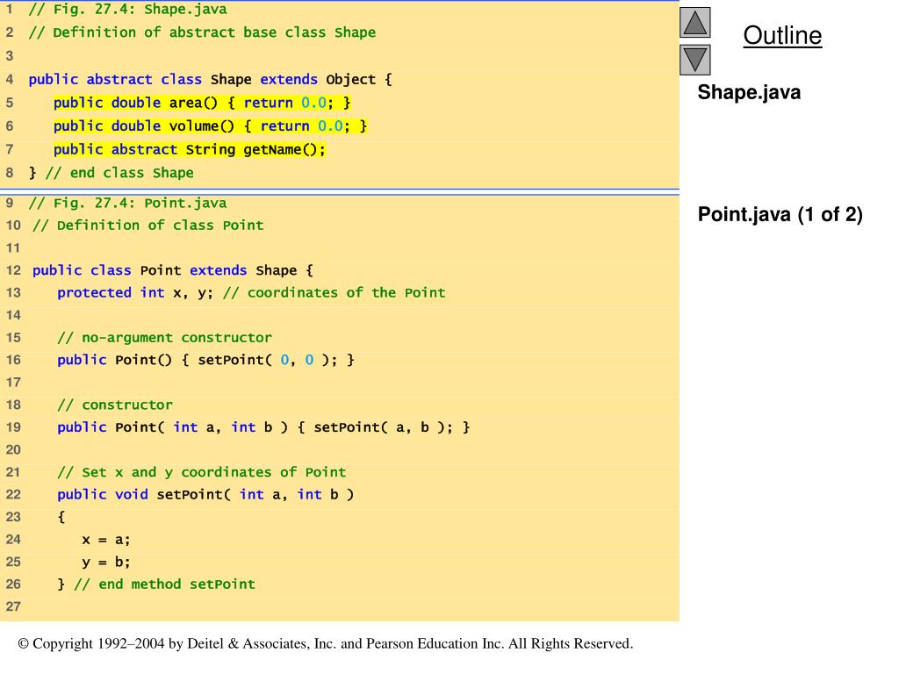The height and width of the screenshot is (674, 899).
Task: Click the 'public class Point extends Shape' line
Action: [x=173, y=270]
